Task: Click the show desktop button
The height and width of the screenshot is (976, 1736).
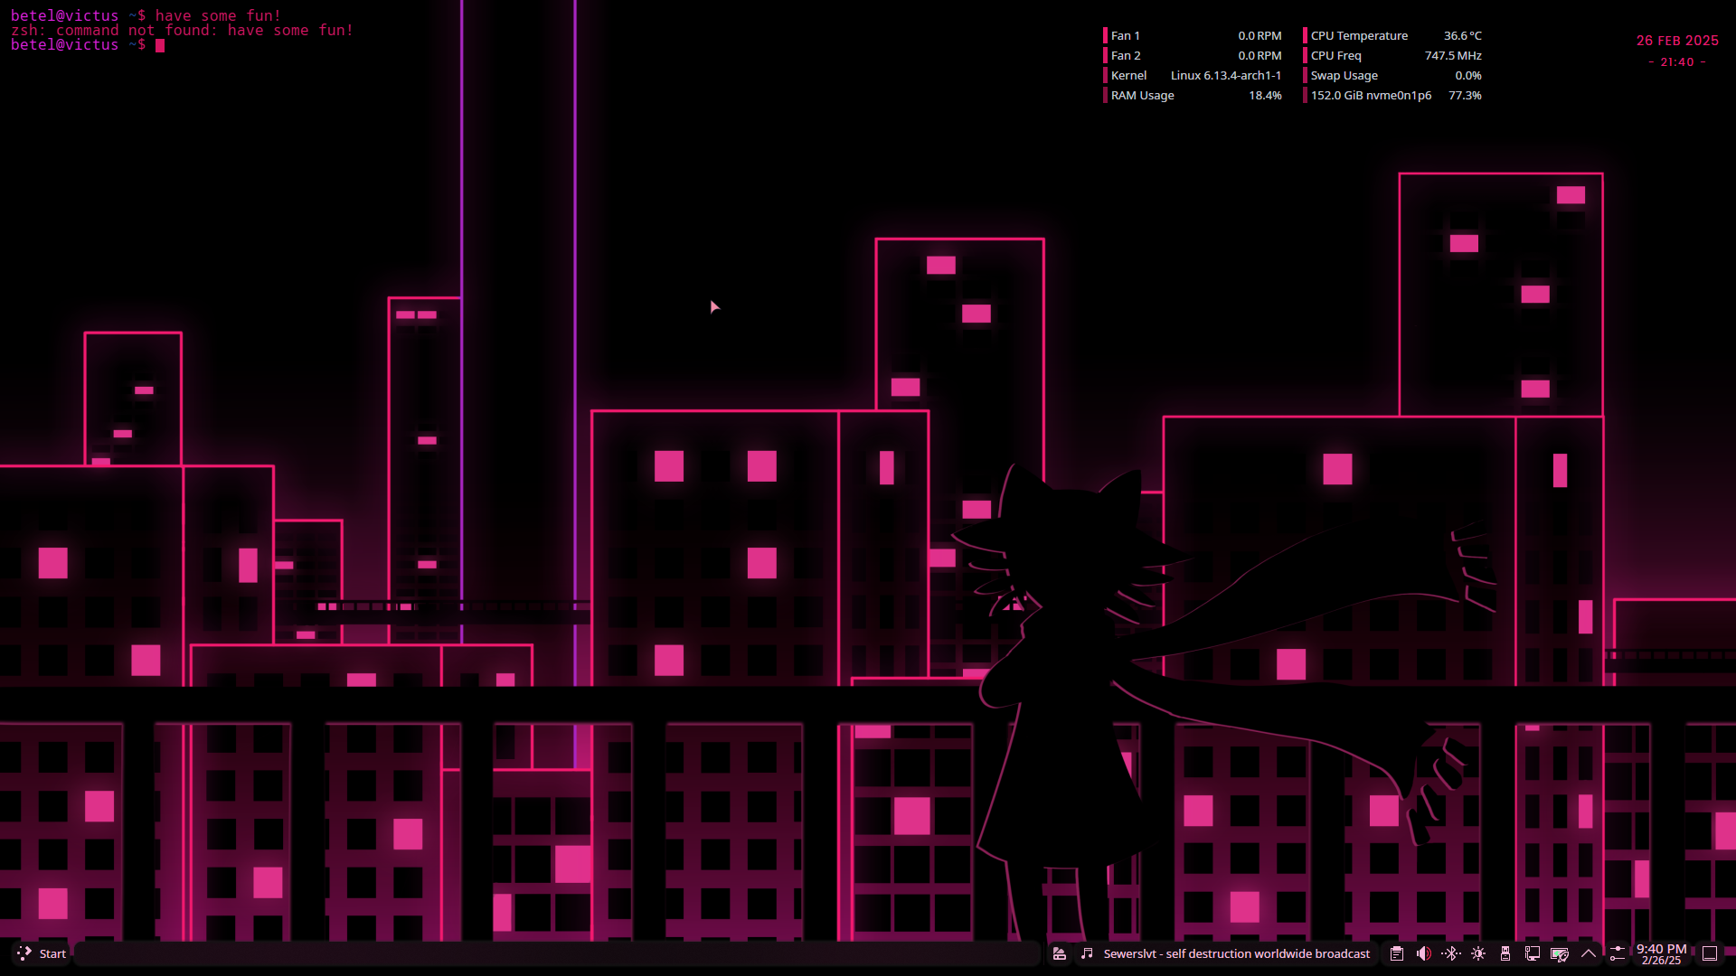Action: pos(1710,953)
